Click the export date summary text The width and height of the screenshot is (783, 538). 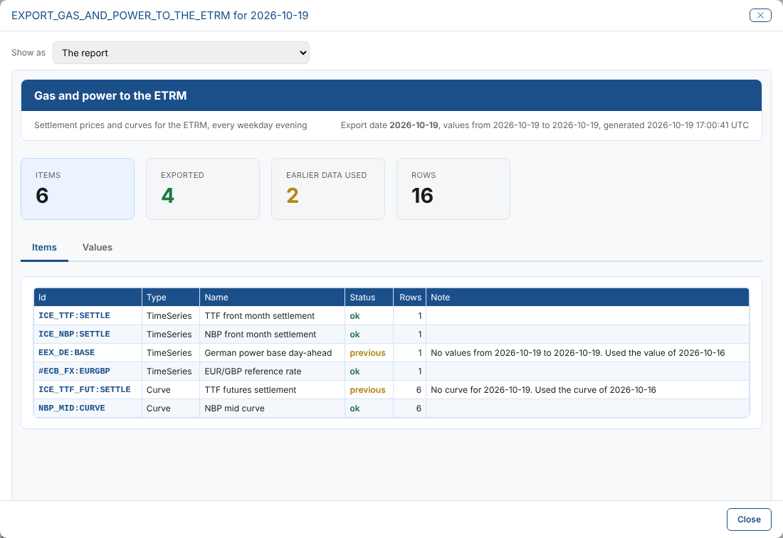click(545, 125)
